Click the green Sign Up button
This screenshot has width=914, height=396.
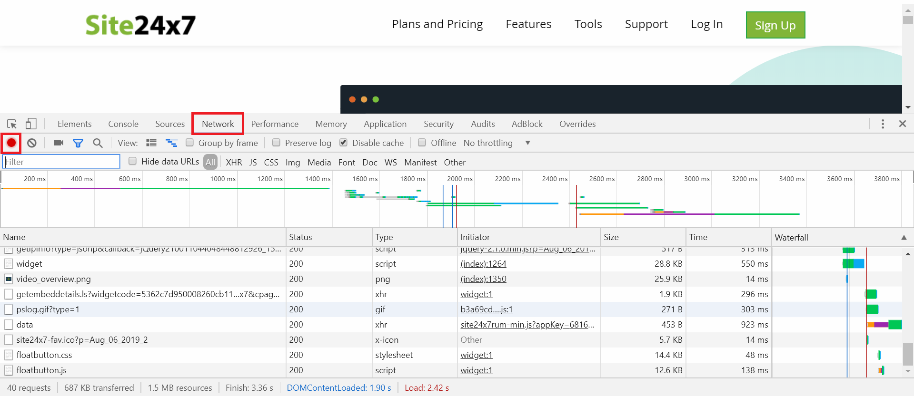pos(775,25)
